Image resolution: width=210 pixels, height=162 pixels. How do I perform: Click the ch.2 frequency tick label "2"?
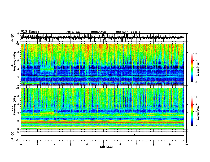pos(19,121)
